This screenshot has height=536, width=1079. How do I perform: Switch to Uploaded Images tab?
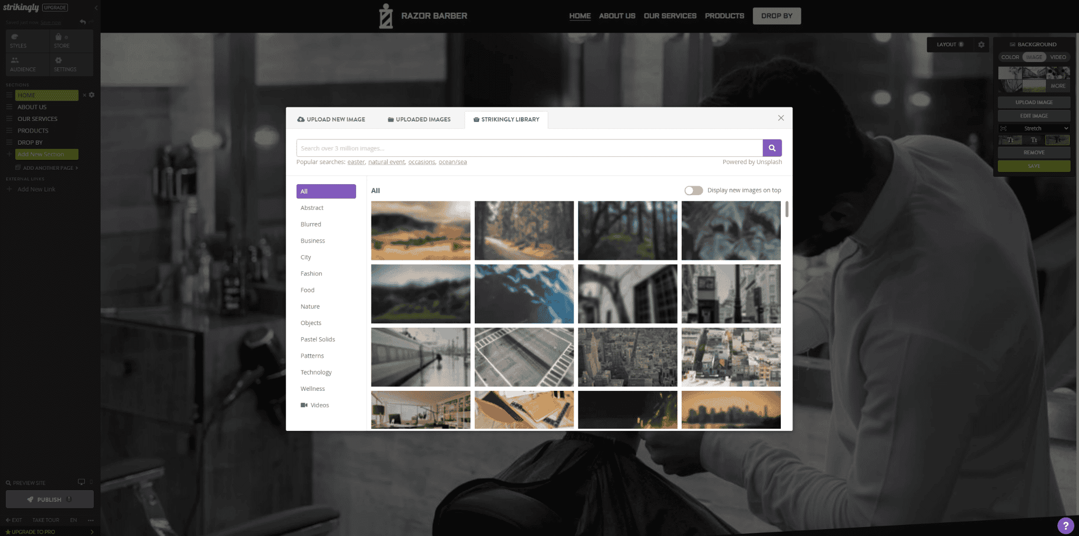(419, 119)
